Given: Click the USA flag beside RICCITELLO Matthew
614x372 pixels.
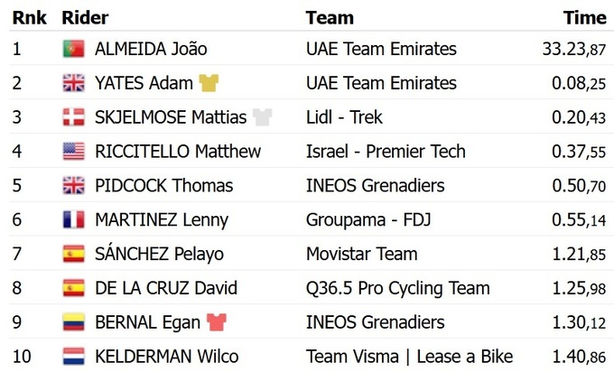Looking at the screenshot, I should [73, 152].
